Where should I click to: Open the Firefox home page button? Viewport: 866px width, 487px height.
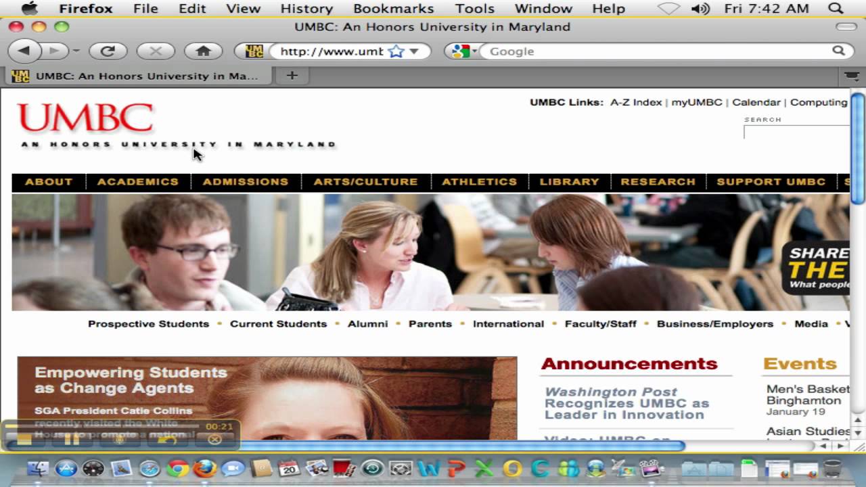click(203, 51)
